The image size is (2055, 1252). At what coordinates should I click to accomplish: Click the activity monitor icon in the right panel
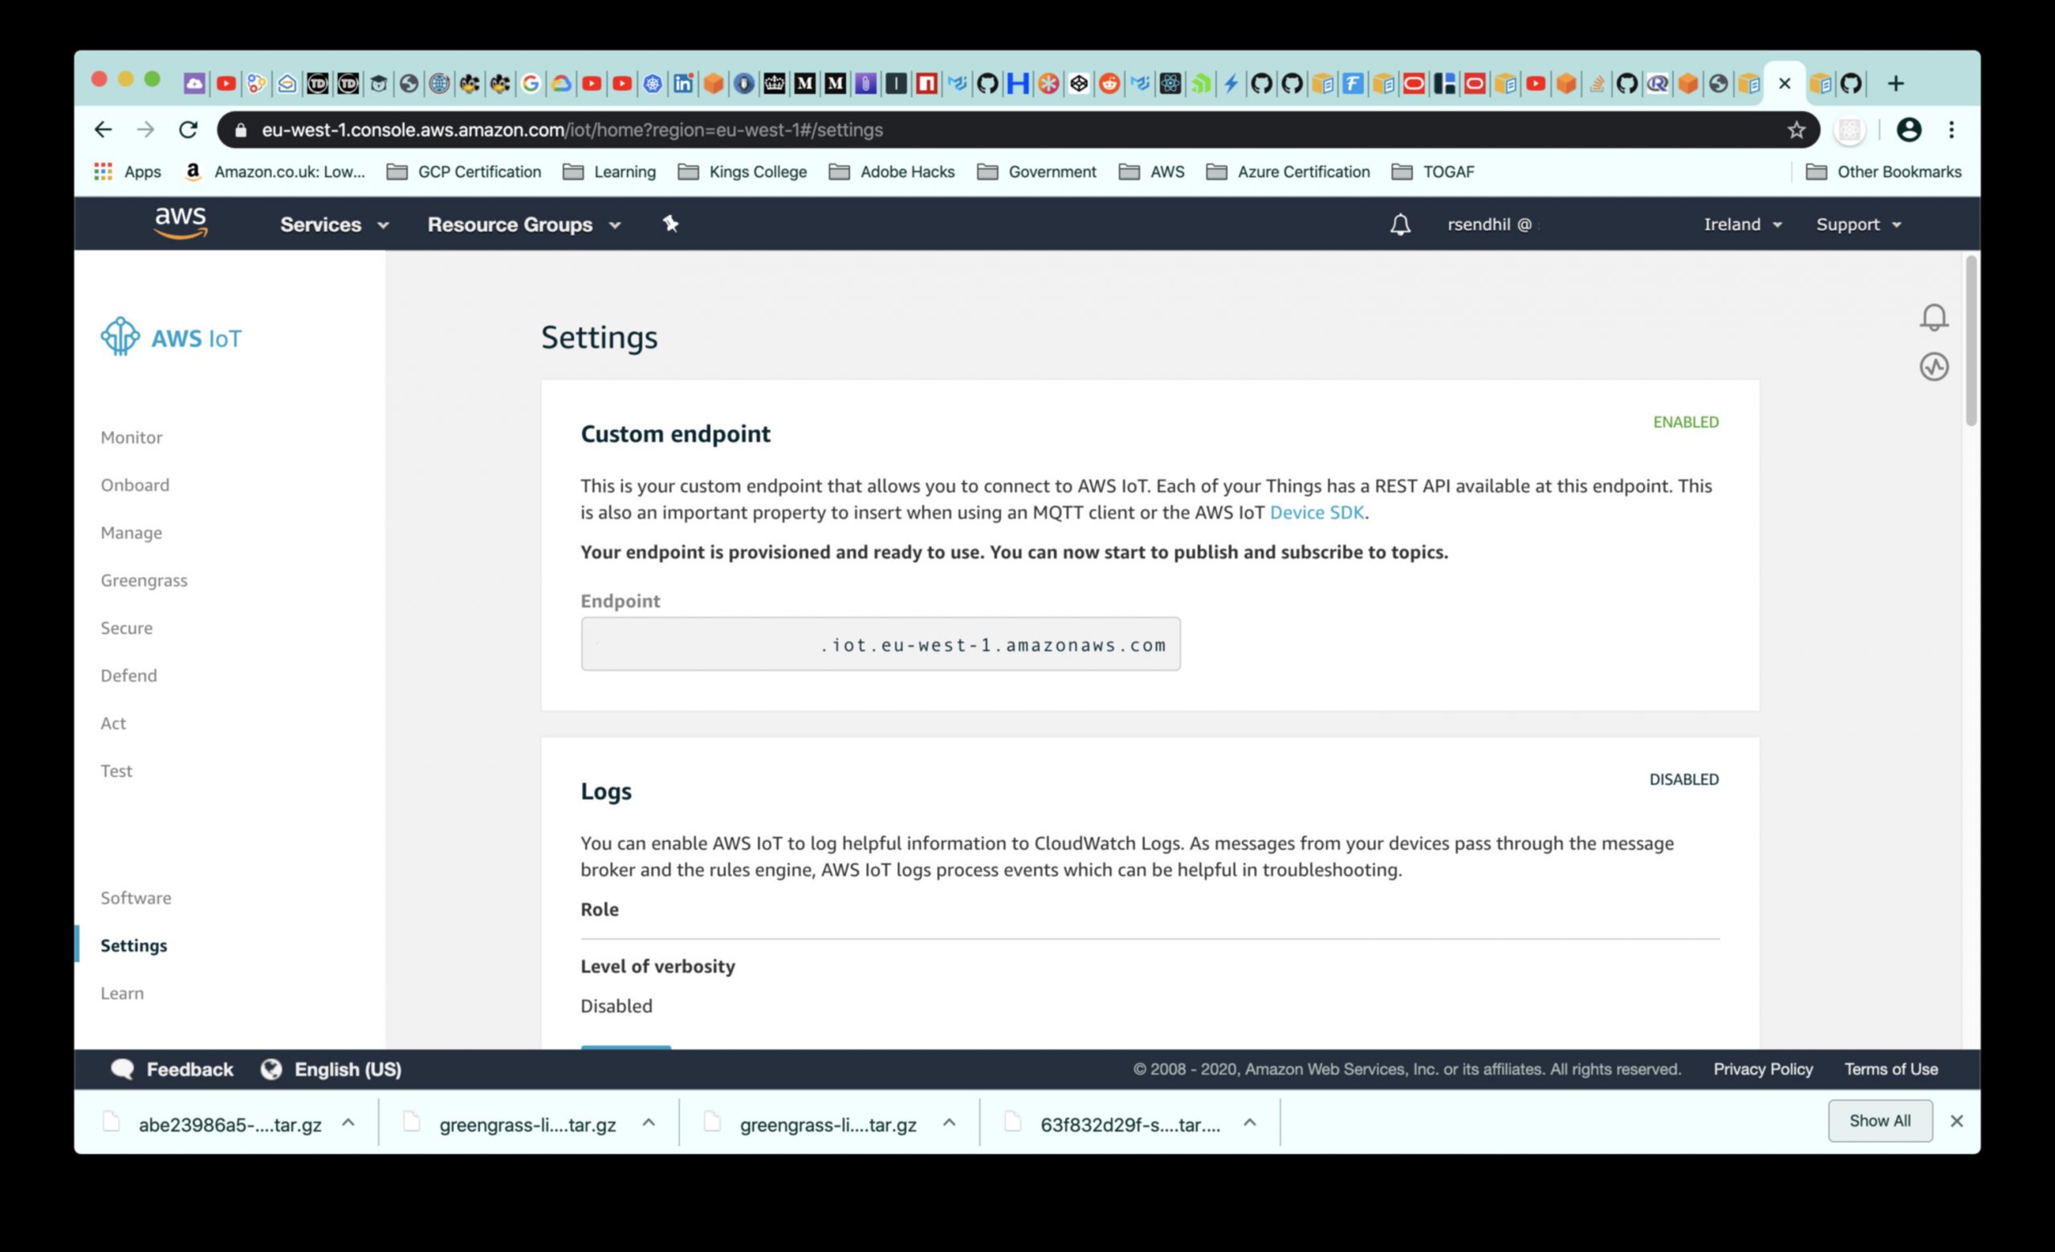[x=1933, y=367]
